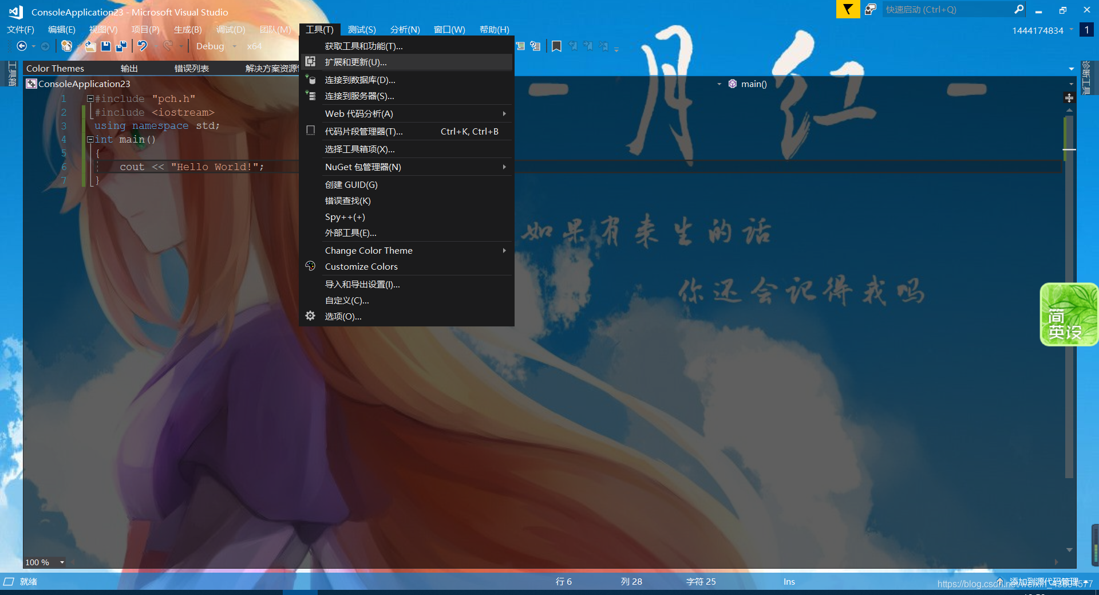Save the current file with the disk icon

click(106, 46)
